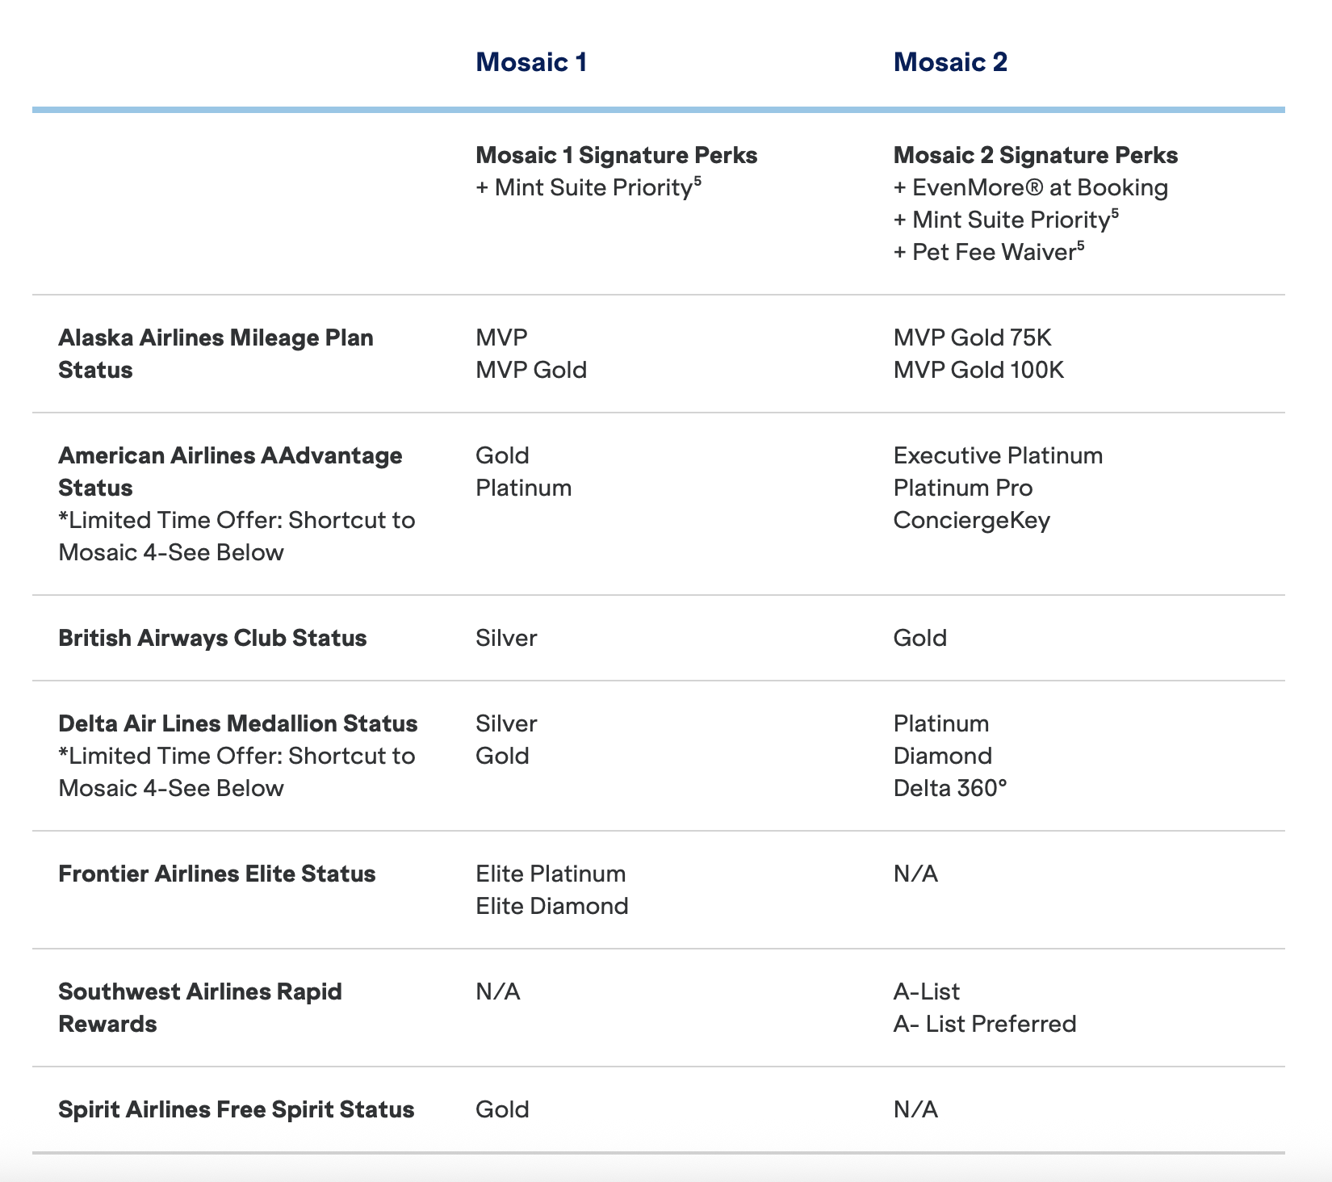1332x1182 pixels.
Task: Select Delta Air Lines Medallion Status label
Action: [x=238, y=723]
